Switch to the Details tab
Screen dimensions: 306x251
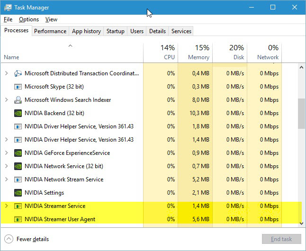(x=157, y=31)
